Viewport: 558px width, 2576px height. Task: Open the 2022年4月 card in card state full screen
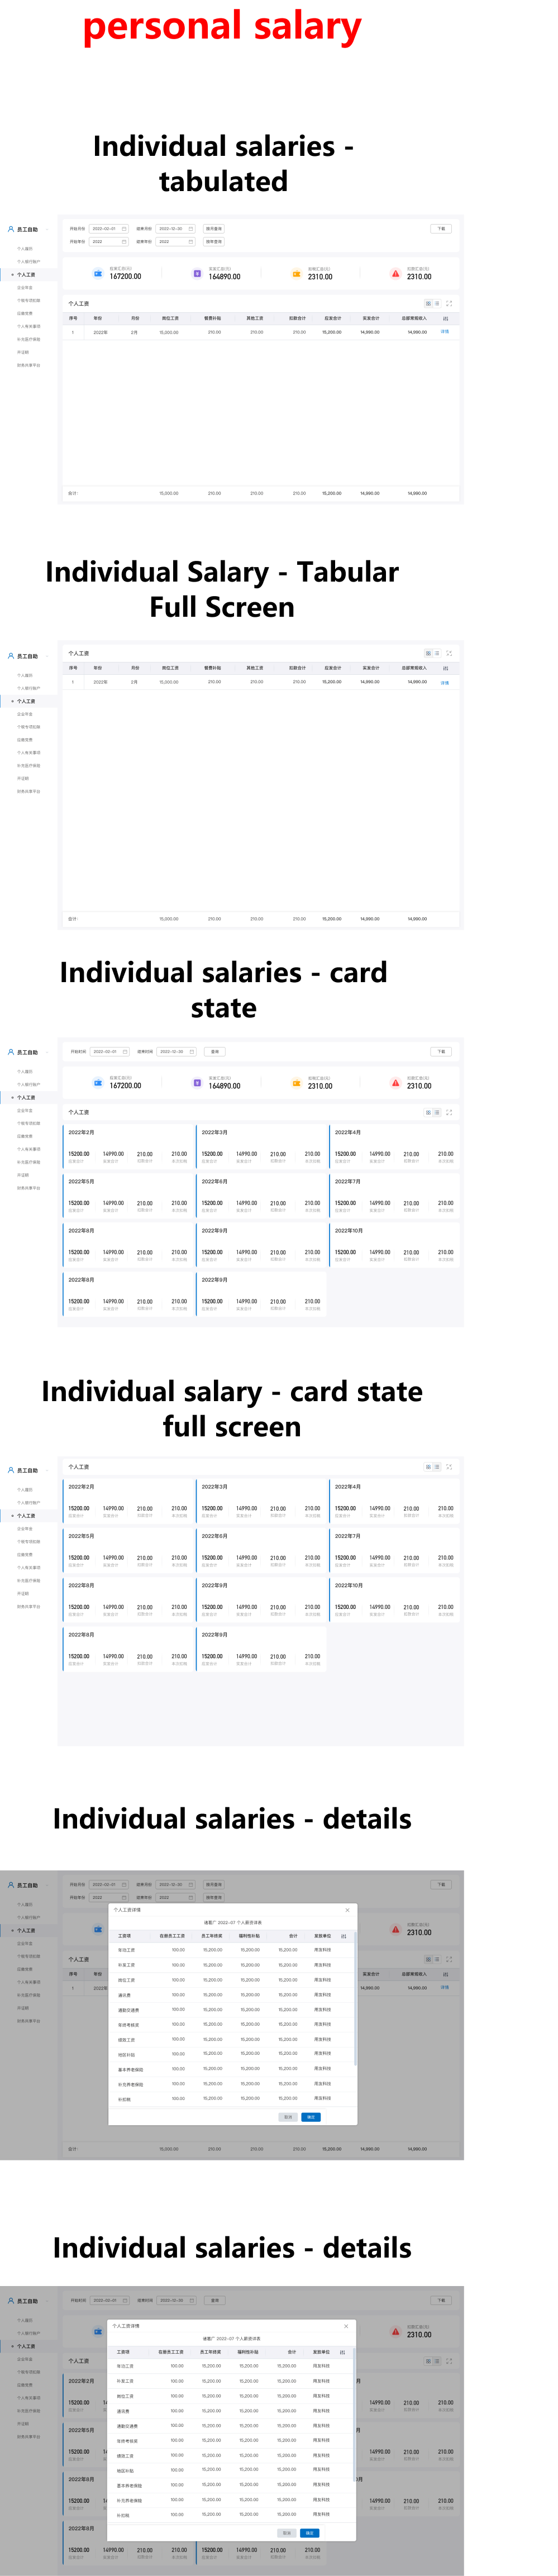(x=394, y=1502)
